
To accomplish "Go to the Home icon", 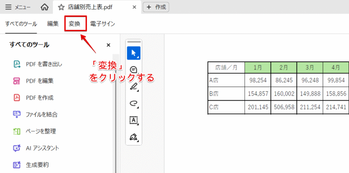I will (x=45, y=7).
